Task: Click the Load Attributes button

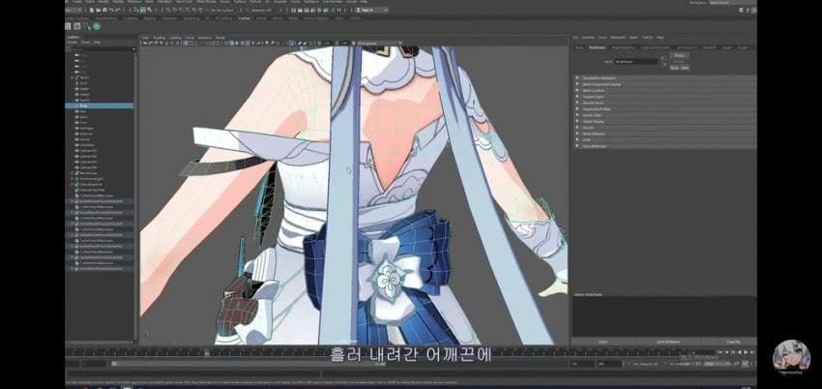Action: click(x=668, y=342)
